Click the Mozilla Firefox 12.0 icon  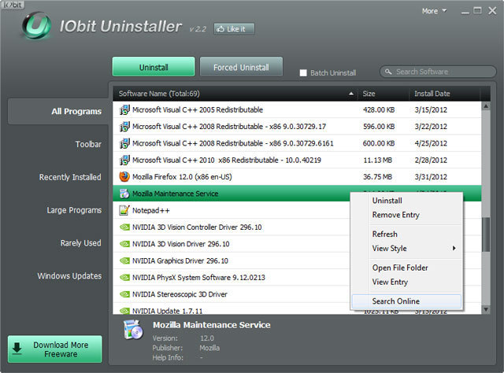pos(124,177)
